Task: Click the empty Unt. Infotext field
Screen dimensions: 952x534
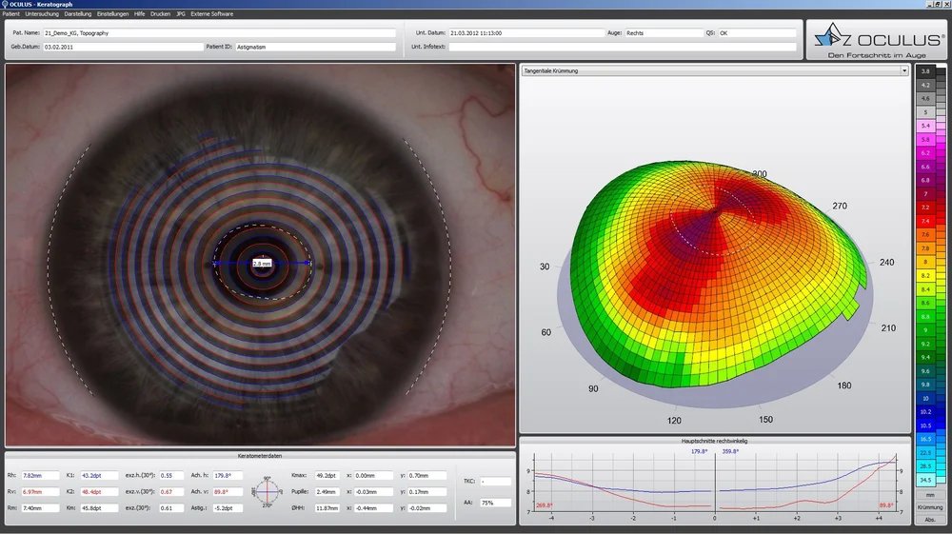Action: coord(622,47)
